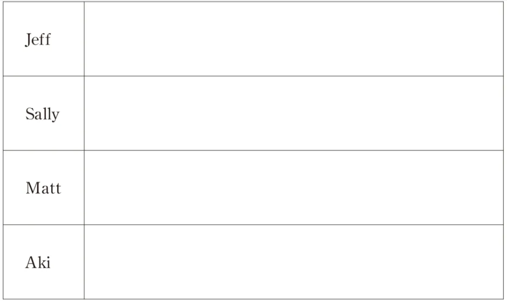The height and width of the screenshot is (301, 507).
Task: Click the table's bottom border below Aki
Action: pyautogui.click(x=43, y=299)
